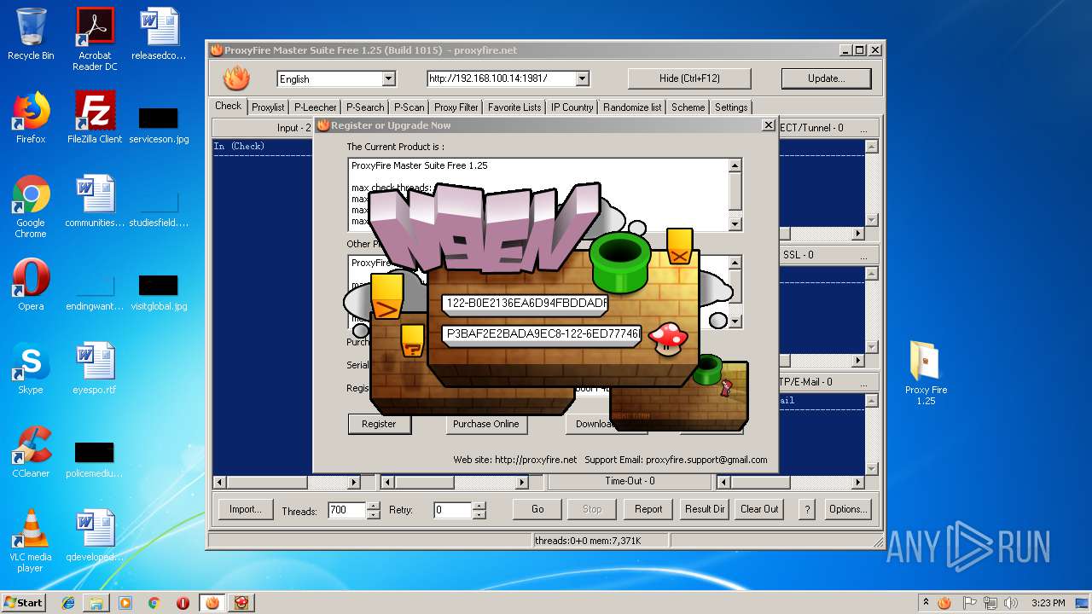The width and height of the screenshot is (1092, 614).
Task: Open the Opera desktop shortcut
Action: 31,285
